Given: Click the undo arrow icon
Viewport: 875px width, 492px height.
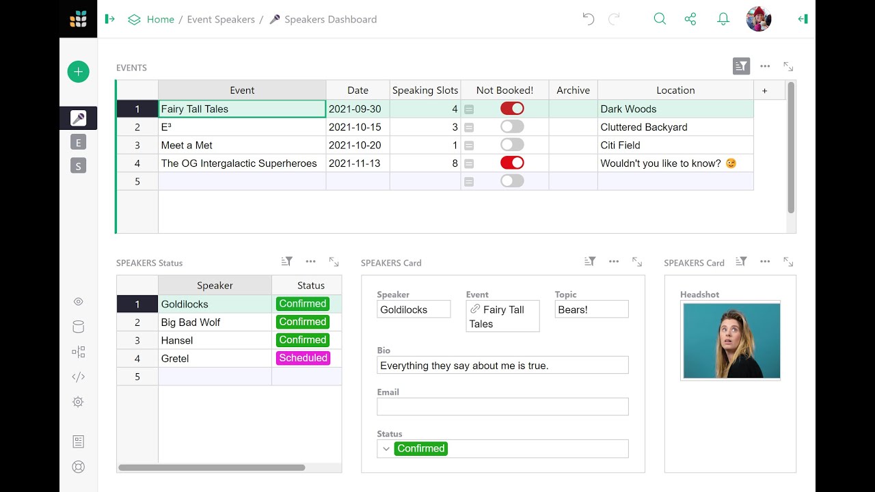Looking at the screenshot, I should click(x=588, y=19).
